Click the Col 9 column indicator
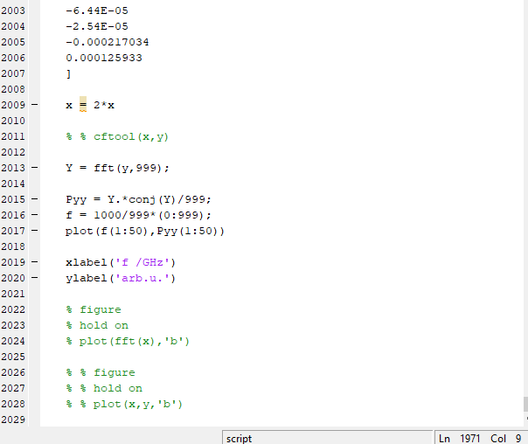 [505, 438]
